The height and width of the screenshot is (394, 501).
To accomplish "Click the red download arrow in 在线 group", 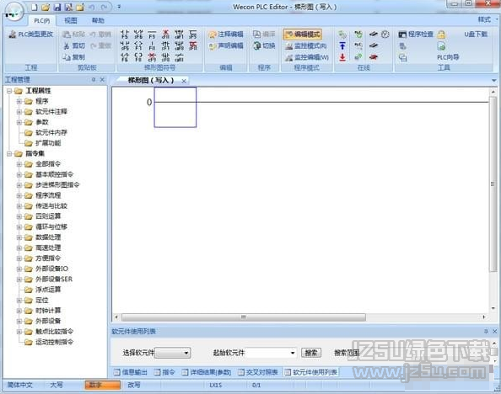I will click(x=342, y=57).
